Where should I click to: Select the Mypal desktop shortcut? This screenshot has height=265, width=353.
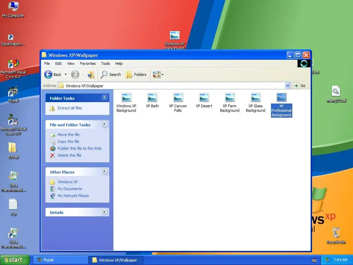point(13,94)
